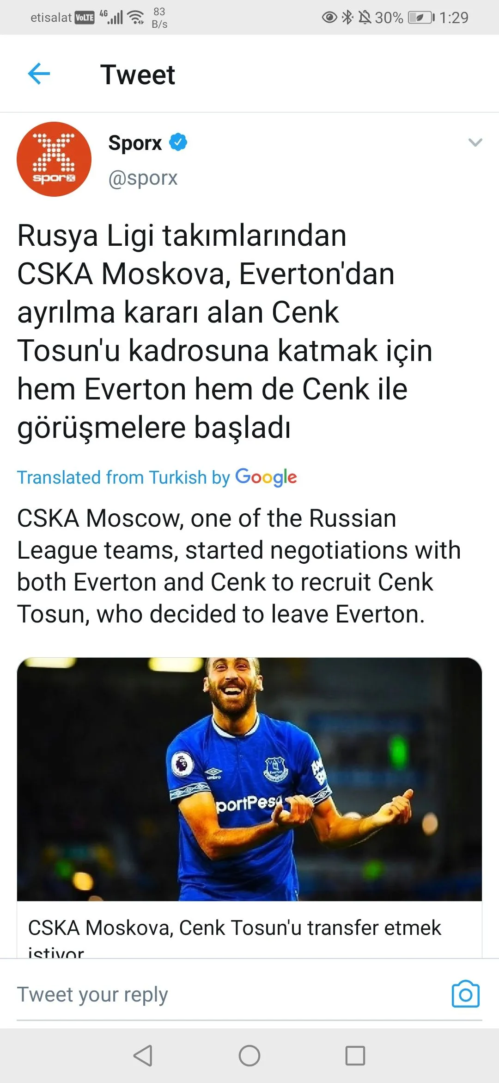Tap the original Turkish tweet text
Viewport: 499px width, 1083px height.
pyautogui.click(x=225, y=331)
